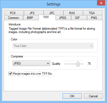Confirm settings with the OK button
Image resolution: width=107 pixels, height=103 pixels.
(x=72, y=96)
